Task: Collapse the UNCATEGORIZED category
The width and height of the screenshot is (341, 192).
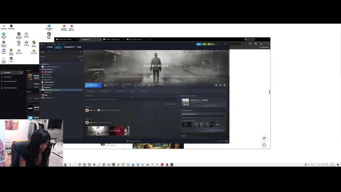Action: point(40,69)
